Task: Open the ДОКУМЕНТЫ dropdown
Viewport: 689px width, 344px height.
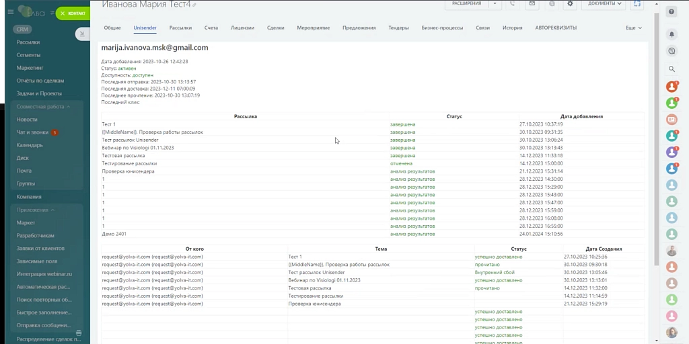Action: point(604,3)
